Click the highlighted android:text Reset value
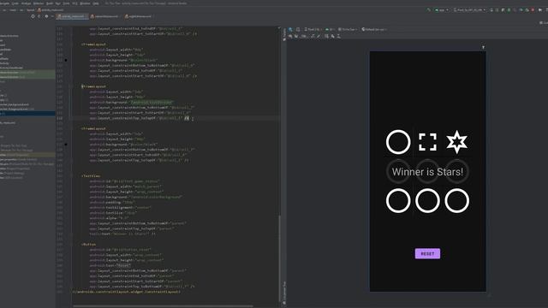The width and height of the screenshot is (548, 308). click(123, 265)
